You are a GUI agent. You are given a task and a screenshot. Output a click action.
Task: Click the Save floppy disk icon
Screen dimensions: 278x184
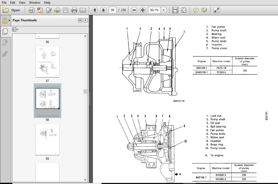pyautogui.click(x=65, y=10)
